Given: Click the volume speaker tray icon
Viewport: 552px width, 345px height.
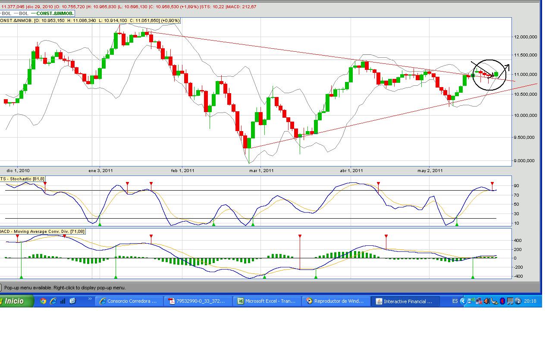Looking at the screenshot, I should coord(487,301).
